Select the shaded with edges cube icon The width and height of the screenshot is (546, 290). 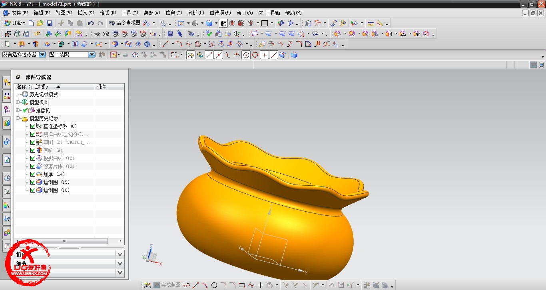tap(209, 23)
